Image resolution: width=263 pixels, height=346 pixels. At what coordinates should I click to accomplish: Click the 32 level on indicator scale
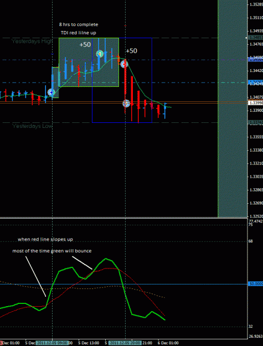[251, 327]
